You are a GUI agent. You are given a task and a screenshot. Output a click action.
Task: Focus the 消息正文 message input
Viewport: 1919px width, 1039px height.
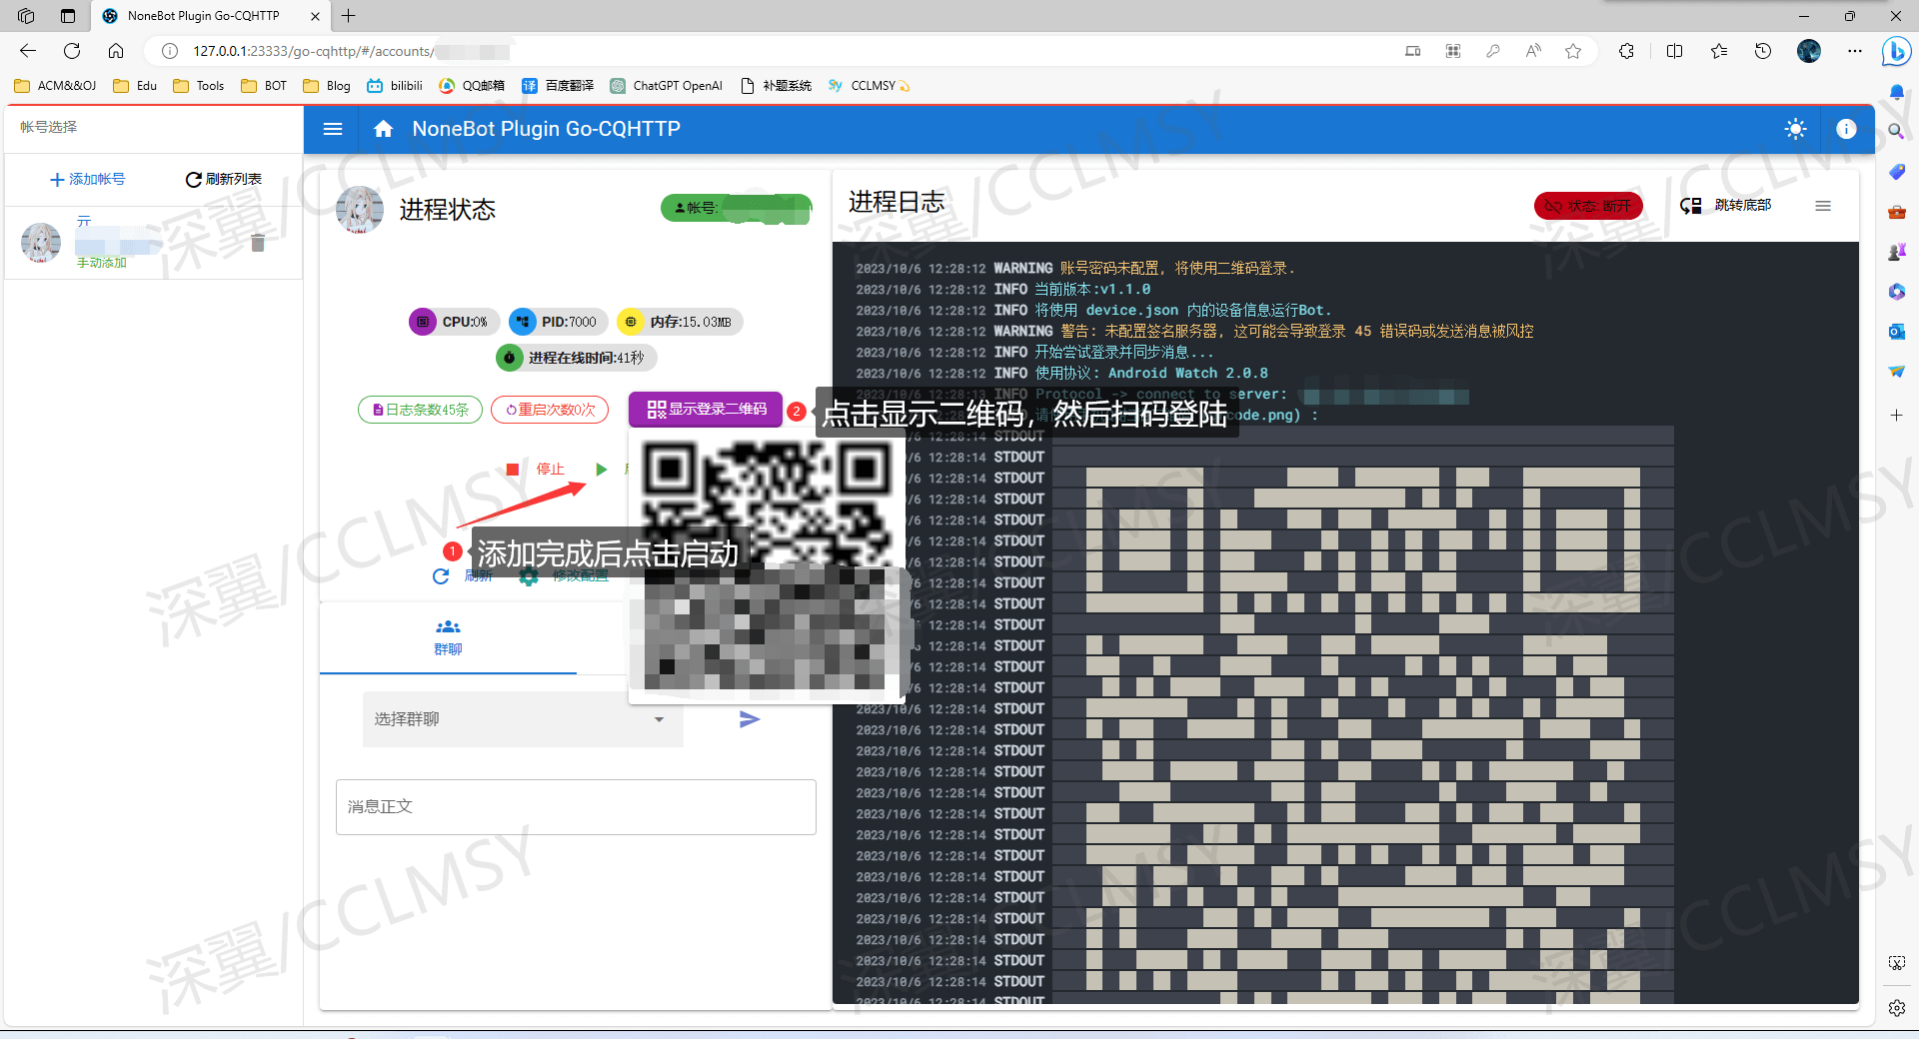(576, 807)
